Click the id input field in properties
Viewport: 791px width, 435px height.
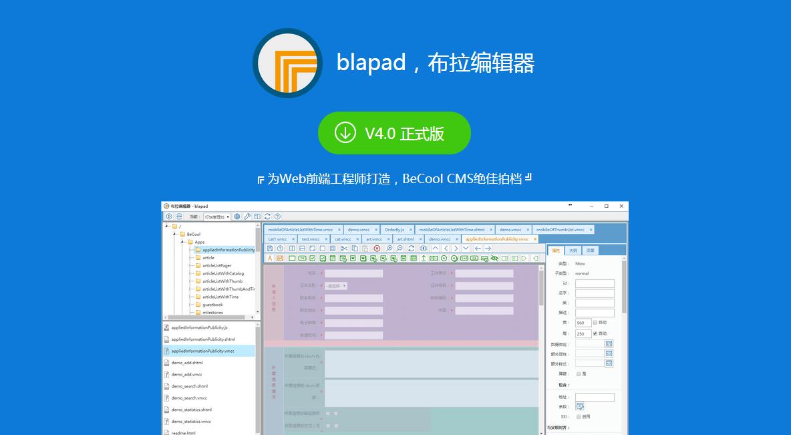[x=595, y=283]
